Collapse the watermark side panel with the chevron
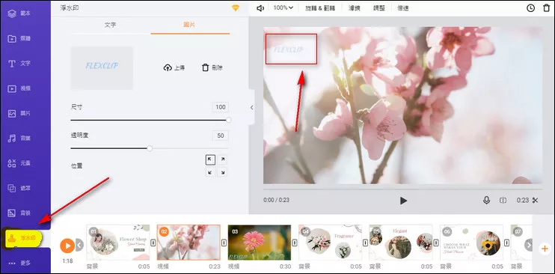 coord(251,107)
